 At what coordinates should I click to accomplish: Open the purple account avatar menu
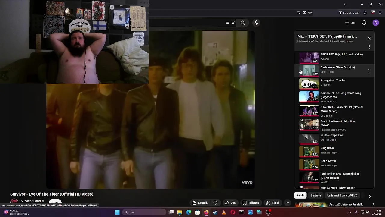(376, 23)
